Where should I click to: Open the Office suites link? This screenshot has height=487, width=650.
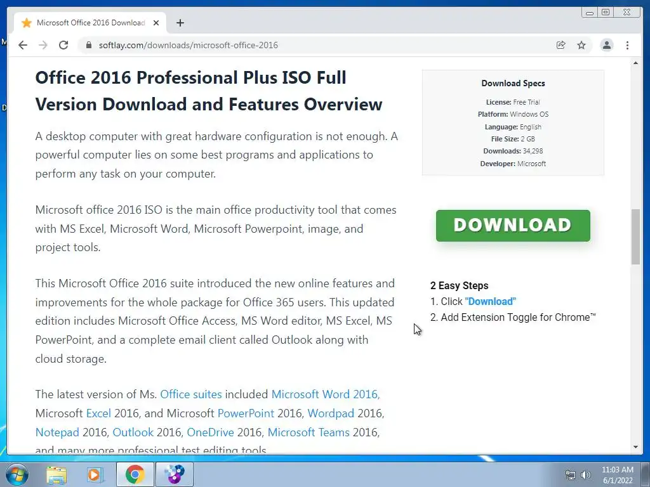pyautogui.click(x=191, y=394)
